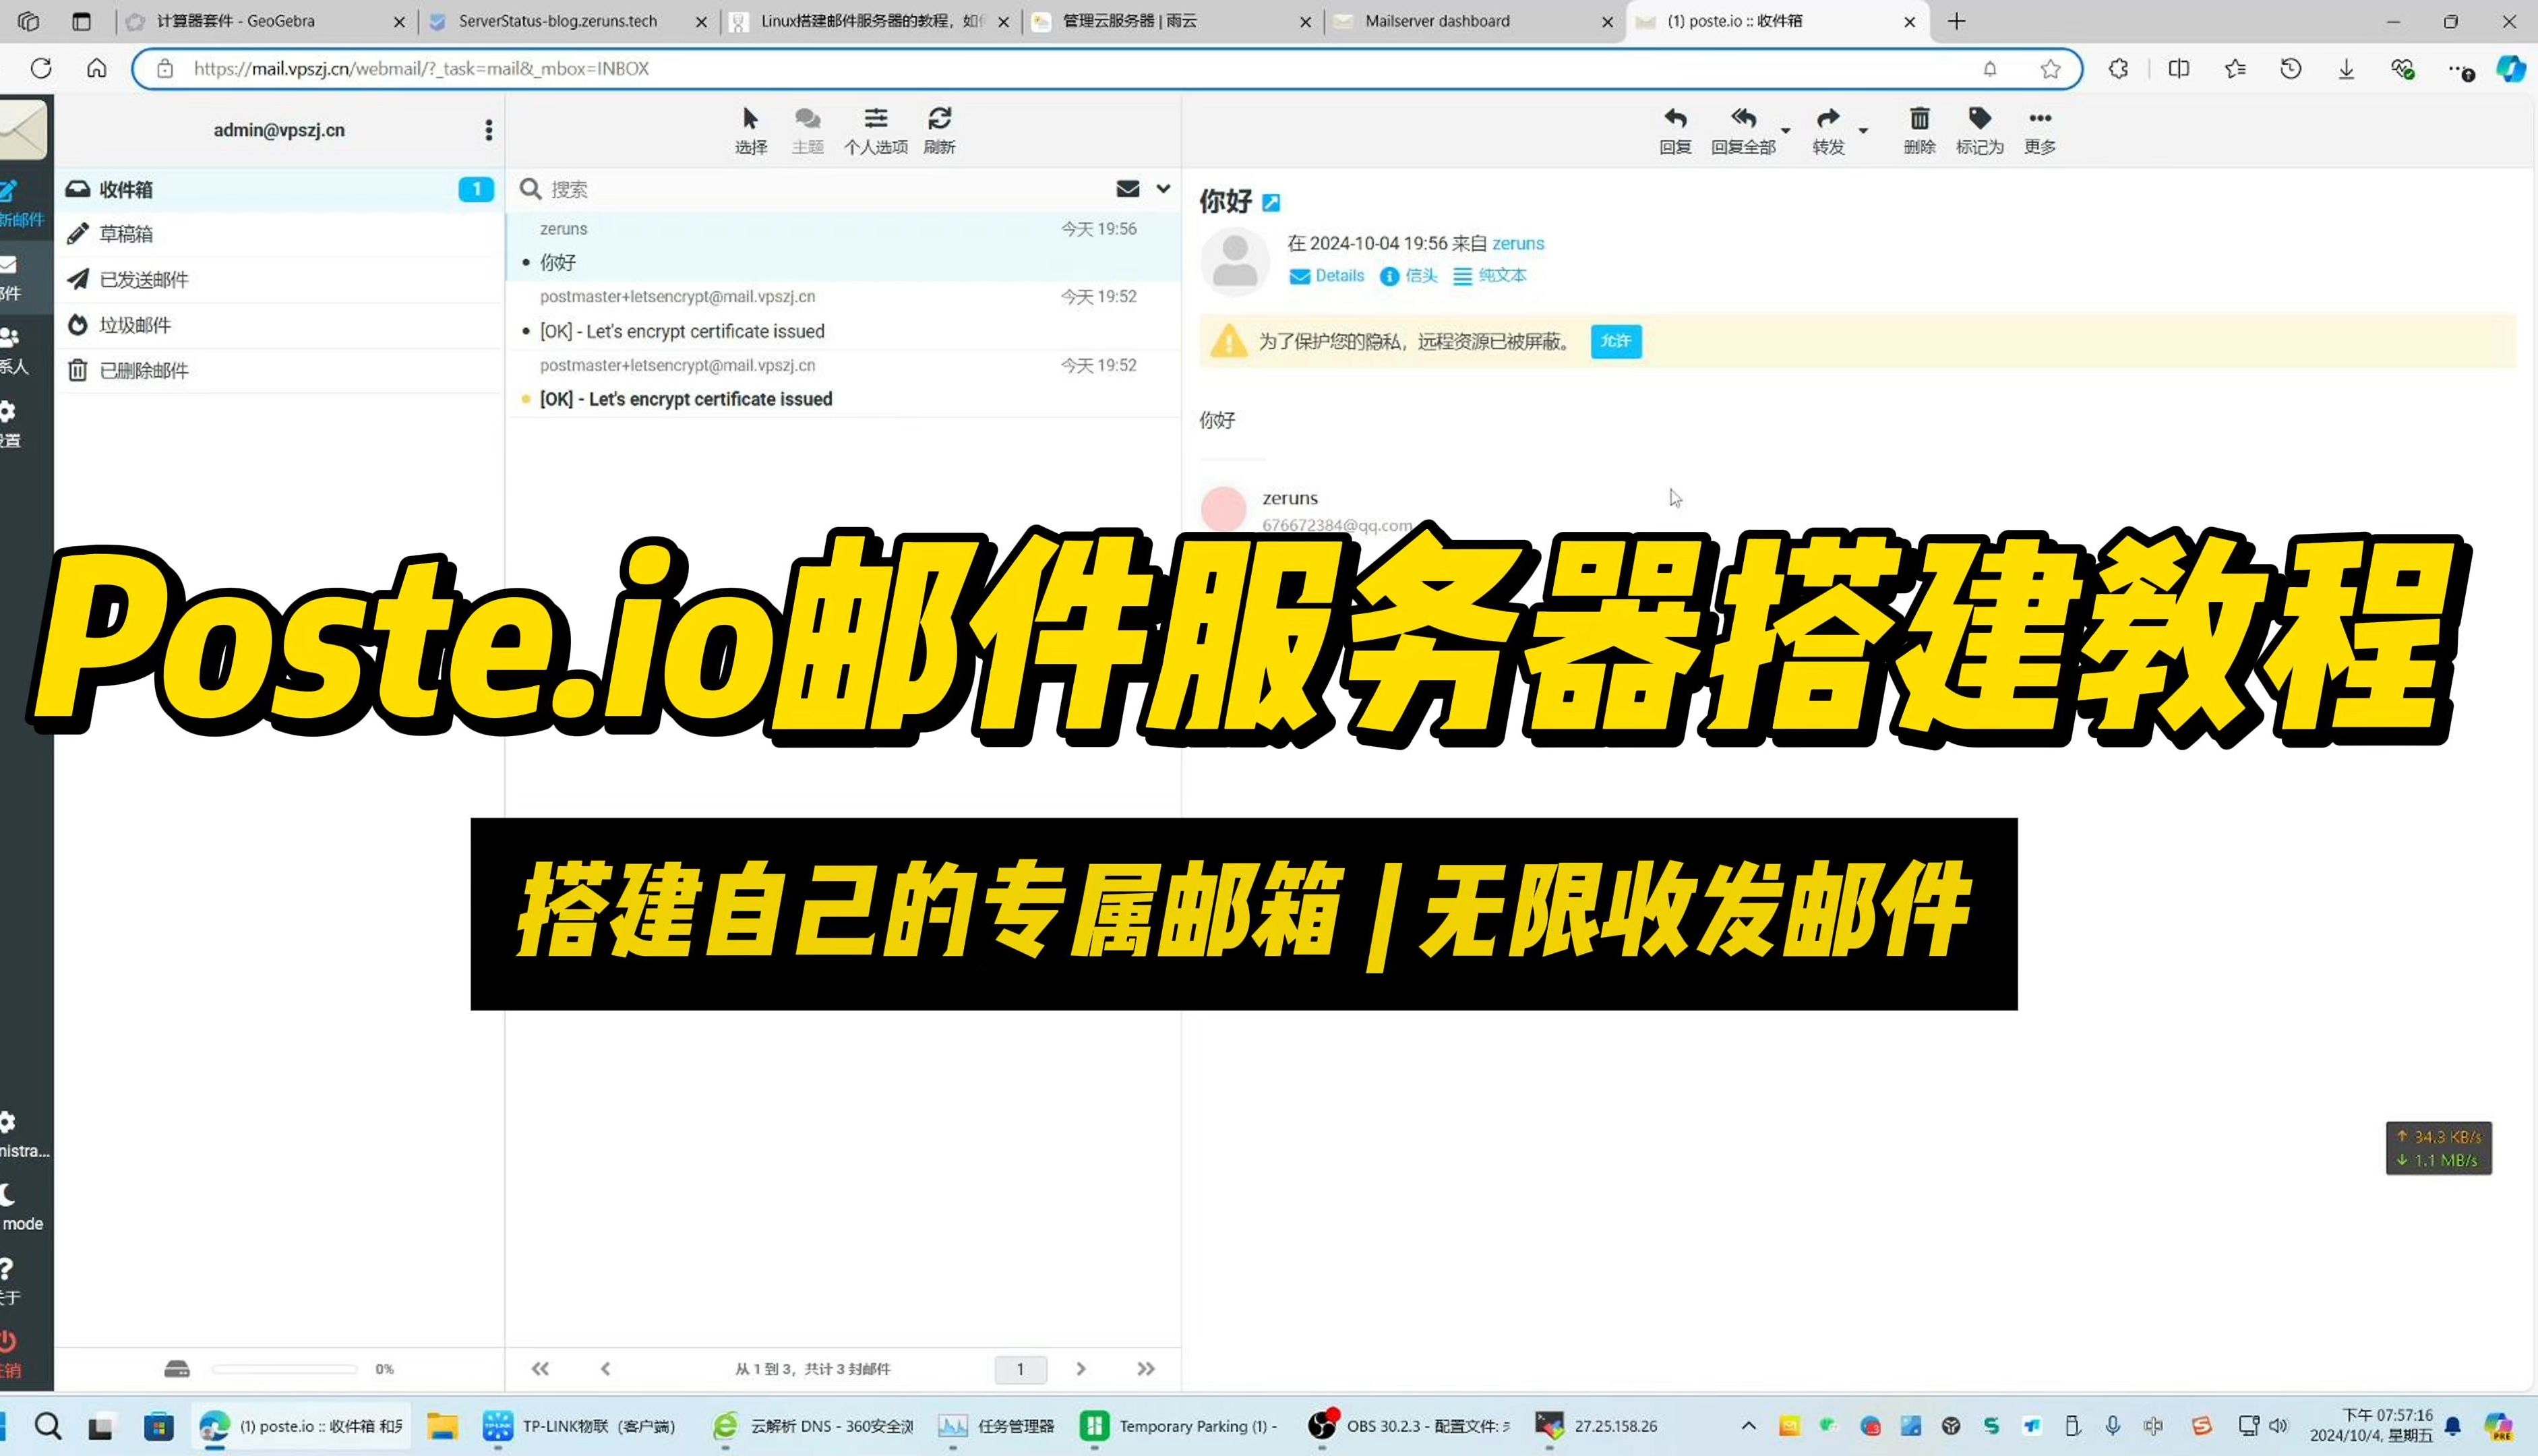Click the browser Home button

pos(96,68)
